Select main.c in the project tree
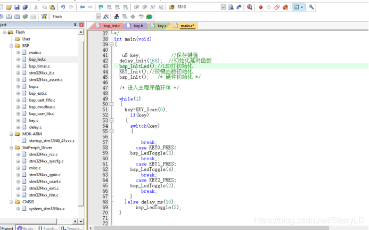This screenshot has width=369, height=230. click(x=35, y=53)
